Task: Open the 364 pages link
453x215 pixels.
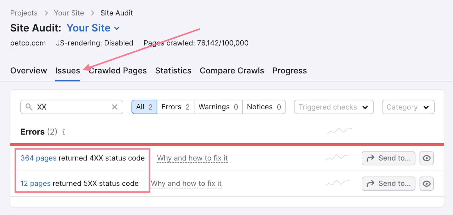Action: click(x=38, y=158)
